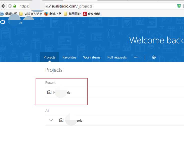Switch to the Favorites tab
This screenshot has width=184, height=148.
69,57
